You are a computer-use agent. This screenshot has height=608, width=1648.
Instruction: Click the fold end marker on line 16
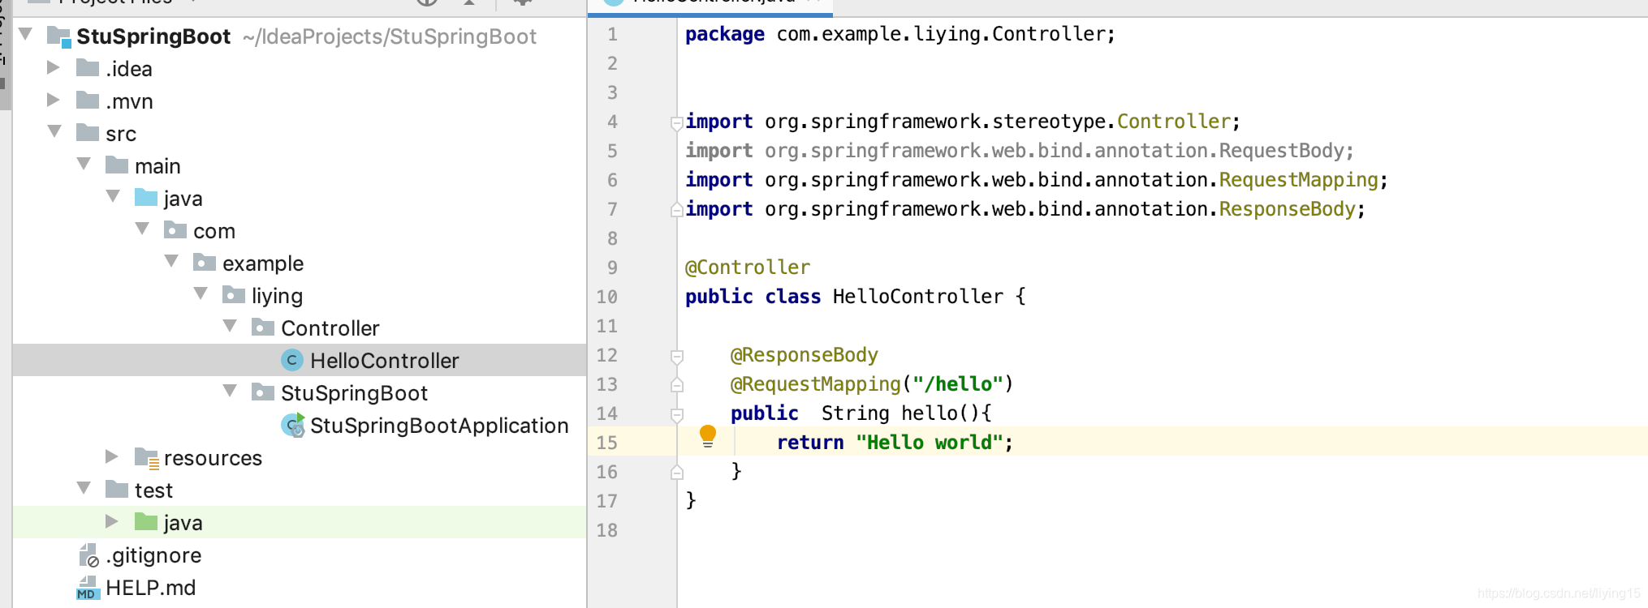coord(677,473)
